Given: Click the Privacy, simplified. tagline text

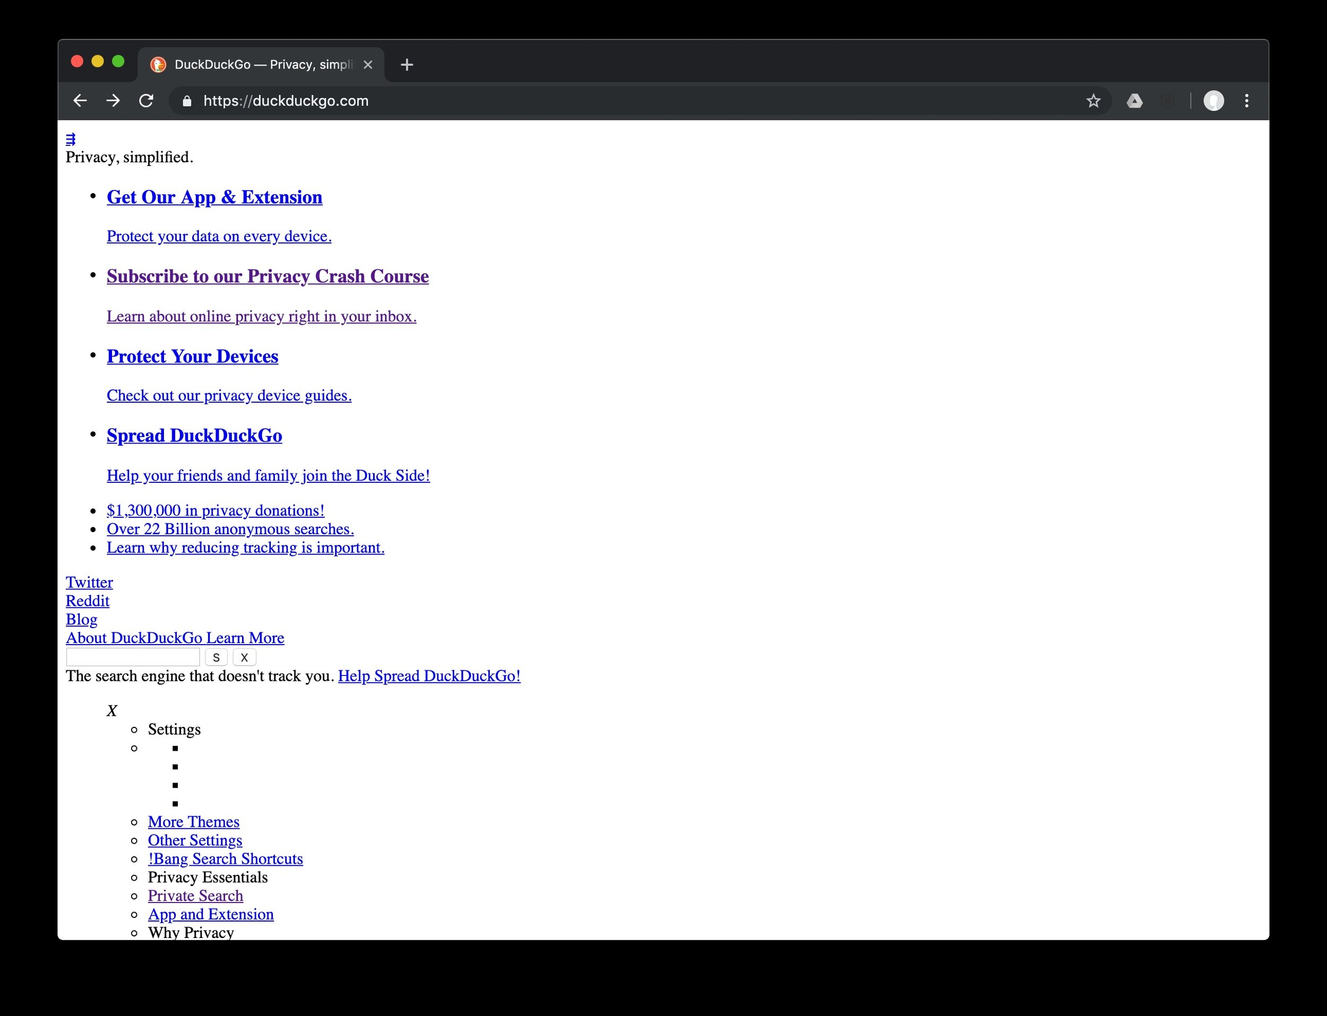Looking at the screenshot, I should (130, 157).
